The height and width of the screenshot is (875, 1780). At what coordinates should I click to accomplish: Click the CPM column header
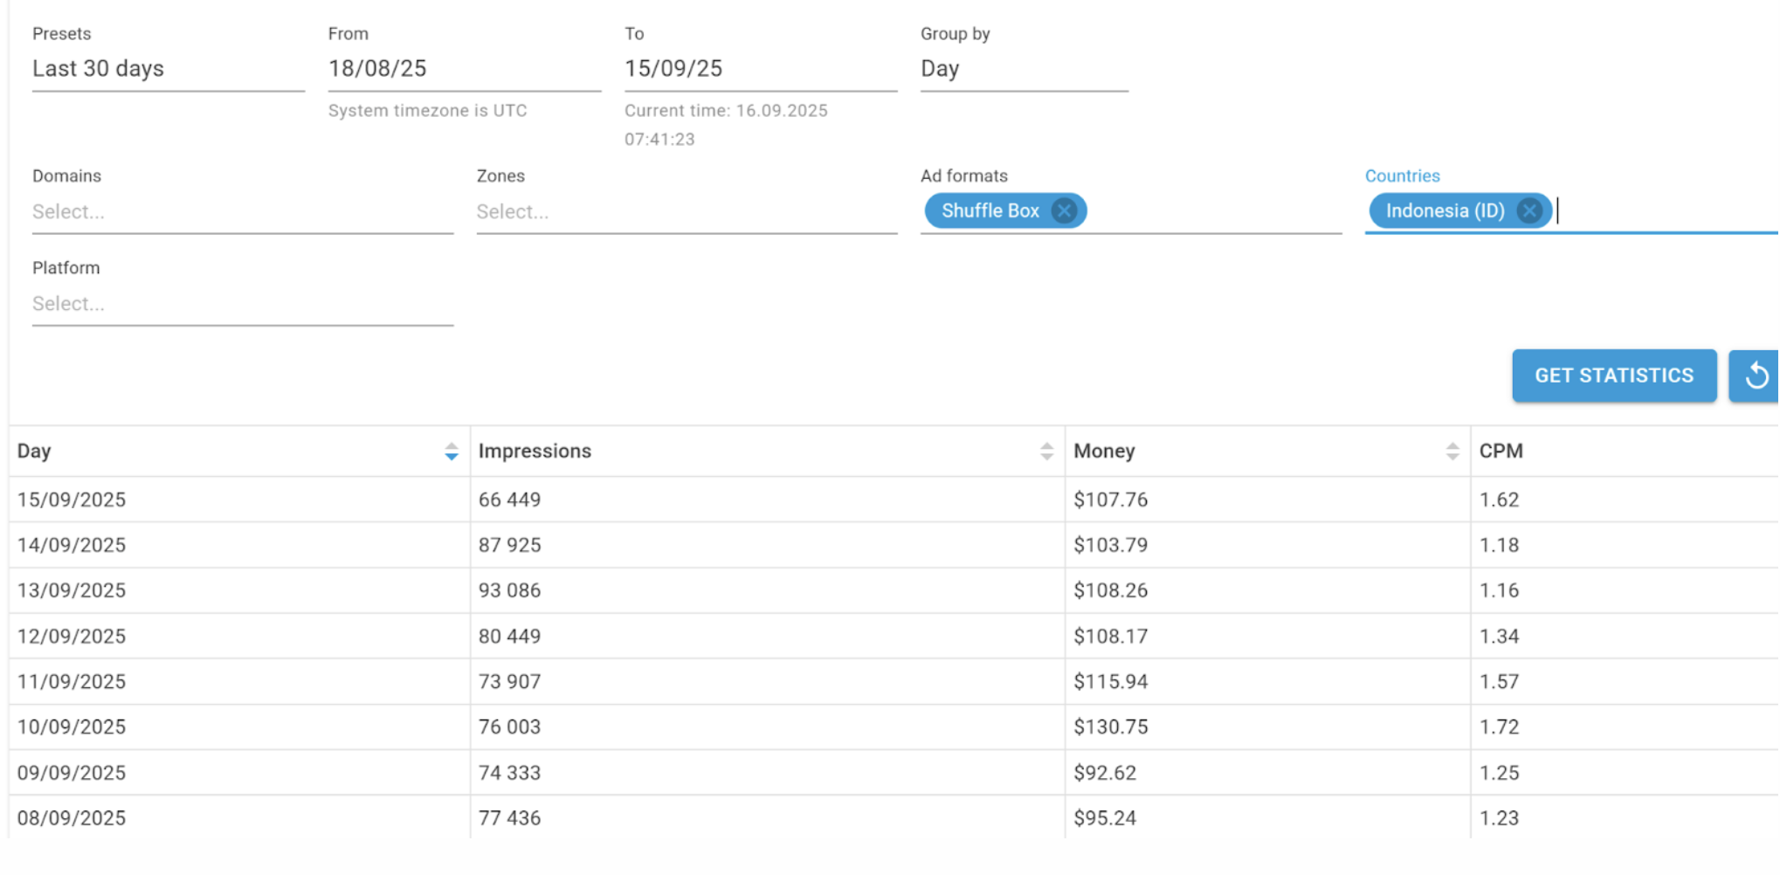pyautogui.click(x=1501, y=451)
